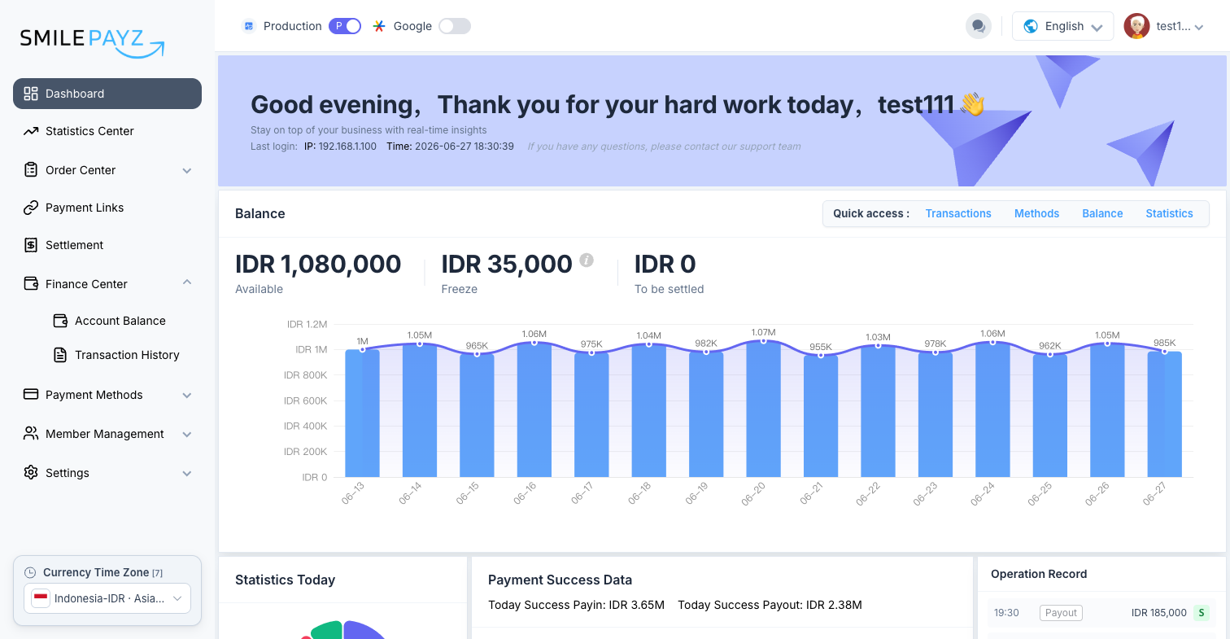Click the 1.07M data point label
Viewport: 1230px width, 639px height.
click(764, 332)
